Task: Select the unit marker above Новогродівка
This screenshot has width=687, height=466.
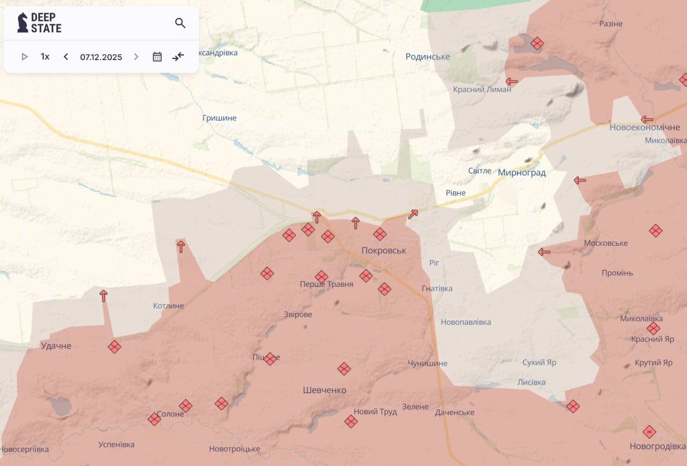Action: coord(649,432)
